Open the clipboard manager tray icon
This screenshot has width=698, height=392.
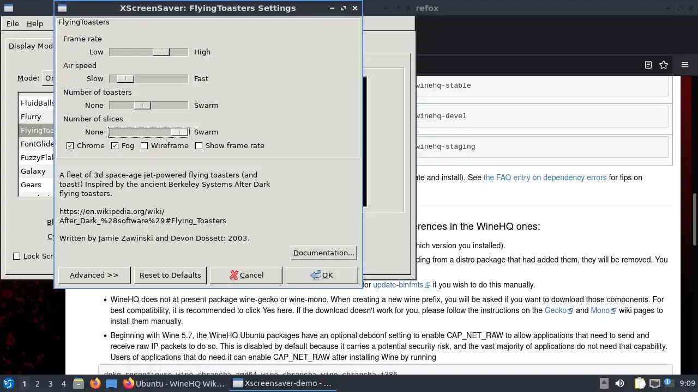point(640,383)
